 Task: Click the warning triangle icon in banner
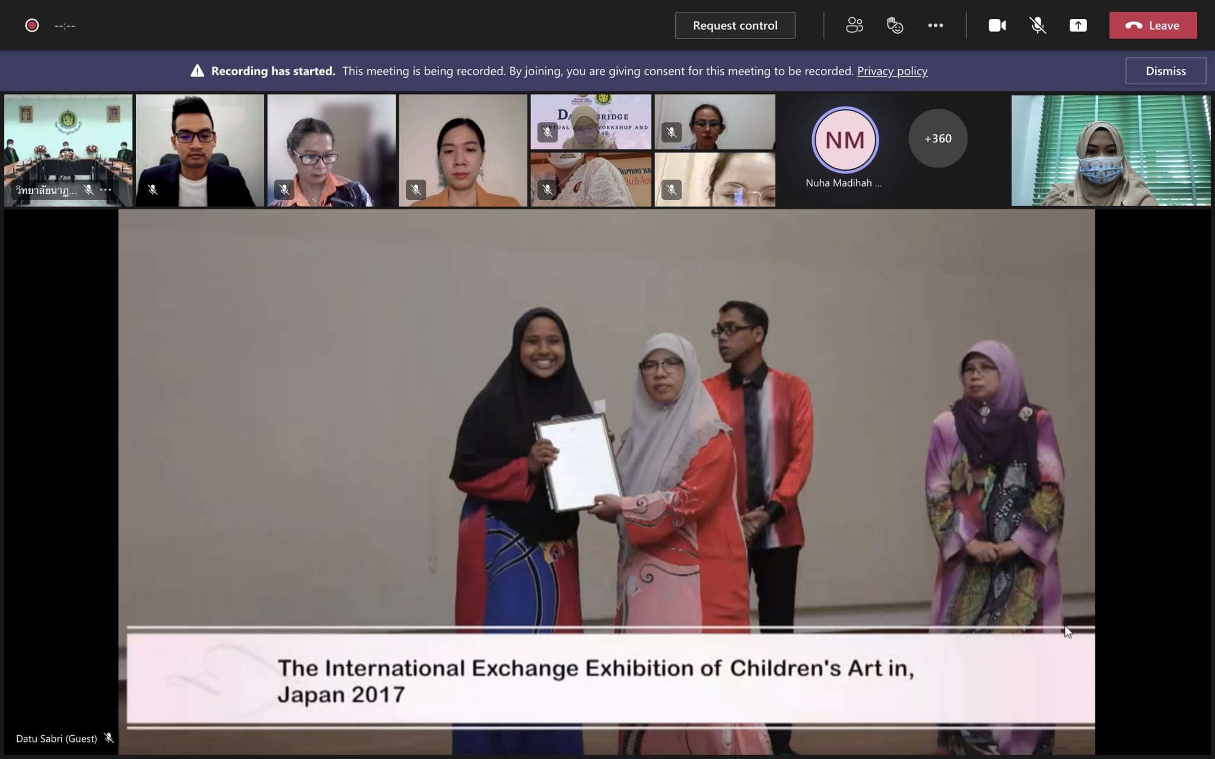coord(197,71)
